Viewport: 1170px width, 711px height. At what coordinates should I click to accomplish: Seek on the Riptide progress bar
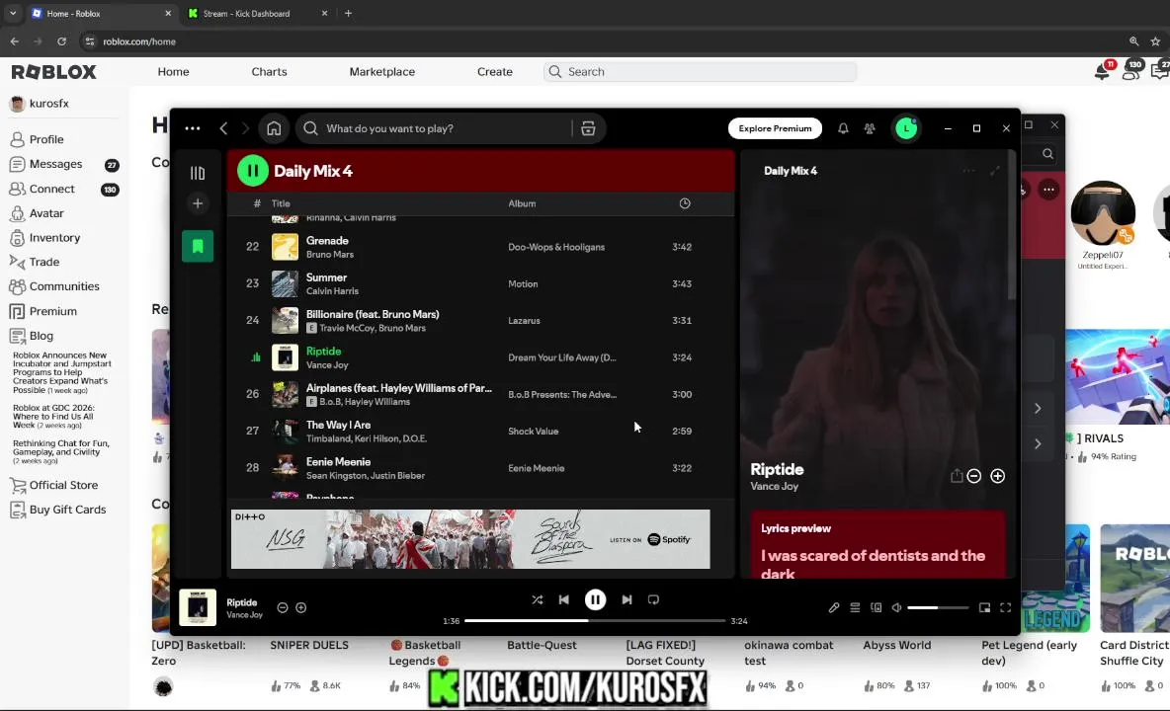pyautogui.click(x=595, y=620)
